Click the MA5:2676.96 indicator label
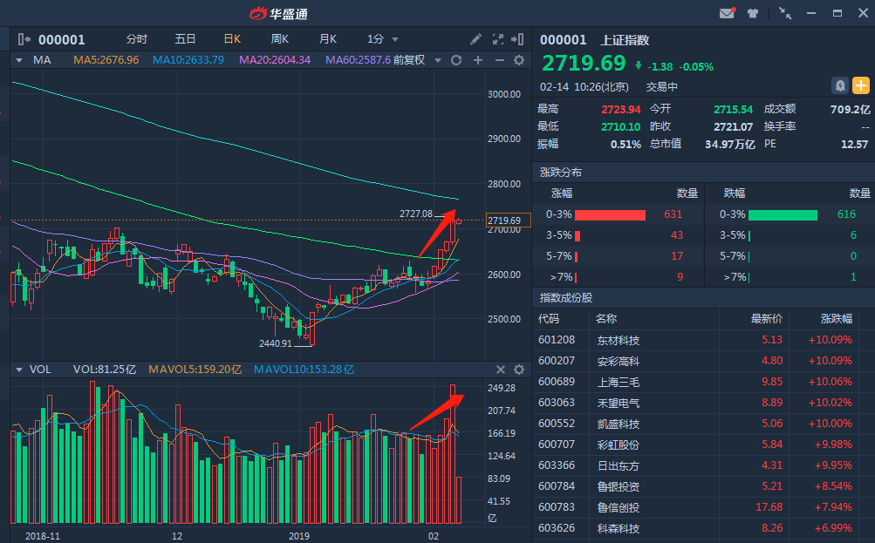Image resolution: width=875 pixels, height=543 pixels. coord(106,60)
